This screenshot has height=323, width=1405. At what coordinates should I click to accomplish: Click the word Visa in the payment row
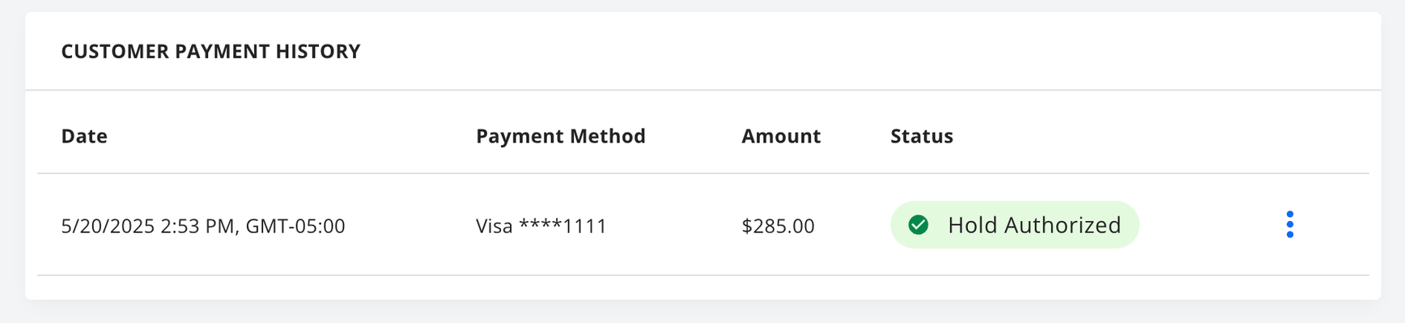pos(494,226)
